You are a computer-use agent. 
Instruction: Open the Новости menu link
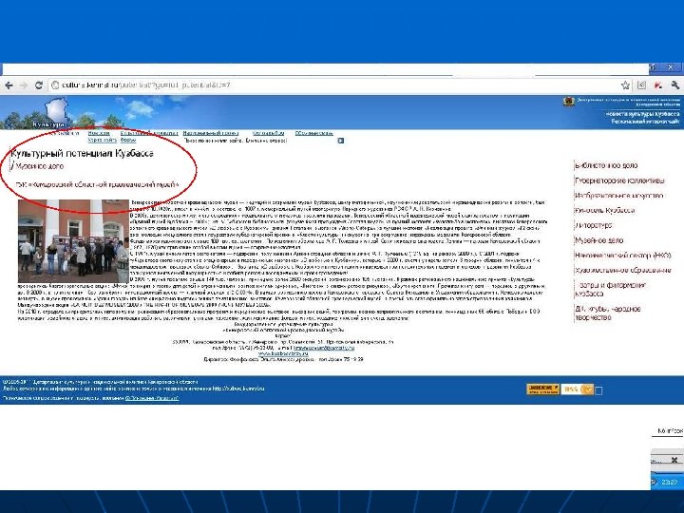(x=99, y=133)
